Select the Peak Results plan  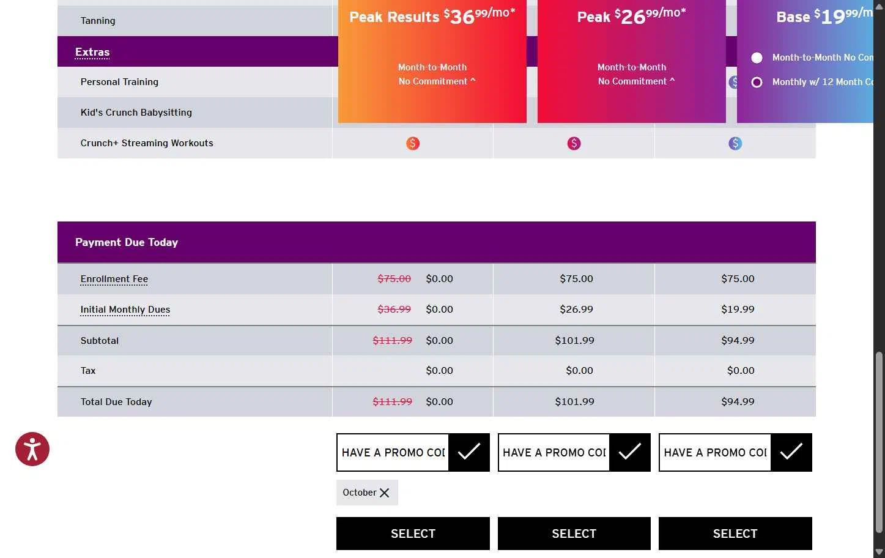point(413,534)
